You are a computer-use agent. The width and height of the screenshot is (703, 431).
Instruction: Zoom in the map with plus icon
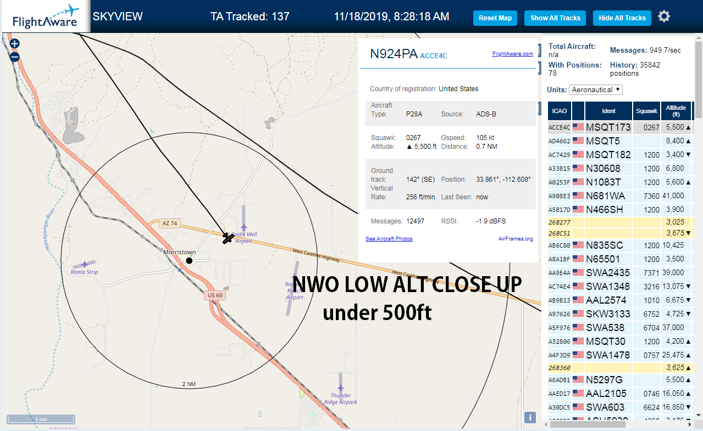pos(15,43)
